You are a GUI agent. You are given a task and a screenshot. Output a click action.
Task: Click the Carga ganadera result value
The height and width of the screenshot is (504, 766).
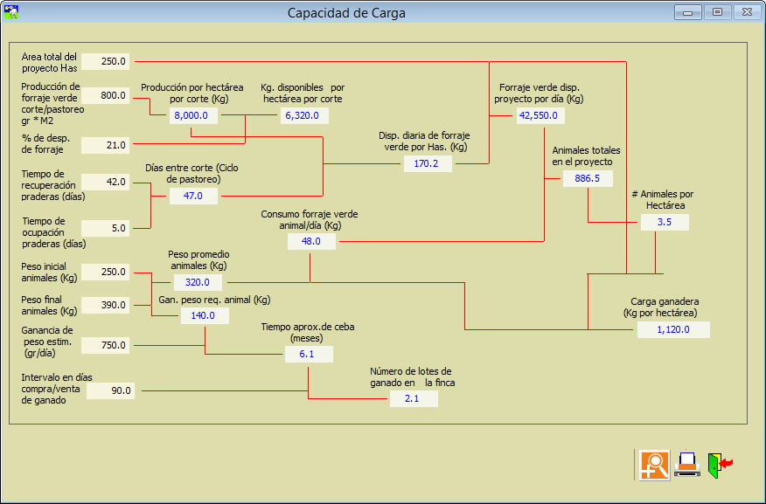(x=673, y=329)
